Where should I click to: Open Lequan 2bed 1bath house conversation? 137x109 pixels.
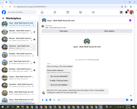pos(18,78)
